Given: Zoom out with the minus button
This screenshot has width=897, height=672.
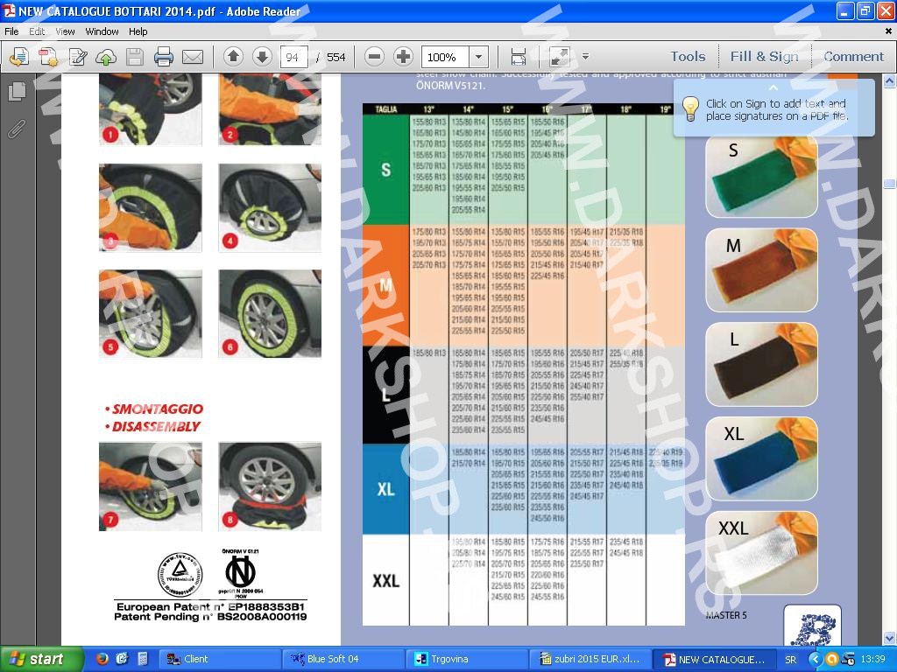Looking at the screenshot, I should pyautogui.click(x=374, y=57).
